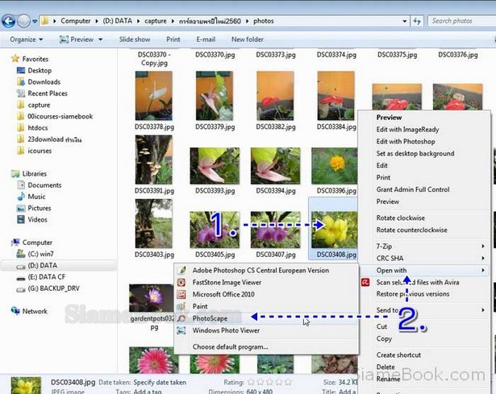Click capture in the address breadcrumb
The image size is (496, 394).
pos(156,21)
